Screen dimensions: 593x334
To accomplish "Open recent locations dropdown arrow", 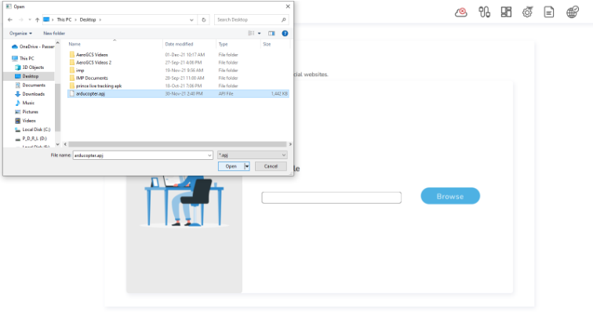I will click(30, 20).
